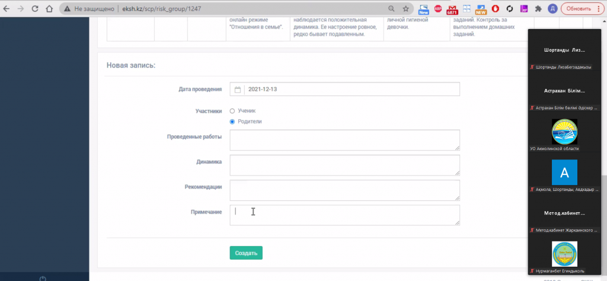Click the address bar URL eksh.kz/scp/risk_group/1247
The image size is (607, 281).
tap(161, 8)
